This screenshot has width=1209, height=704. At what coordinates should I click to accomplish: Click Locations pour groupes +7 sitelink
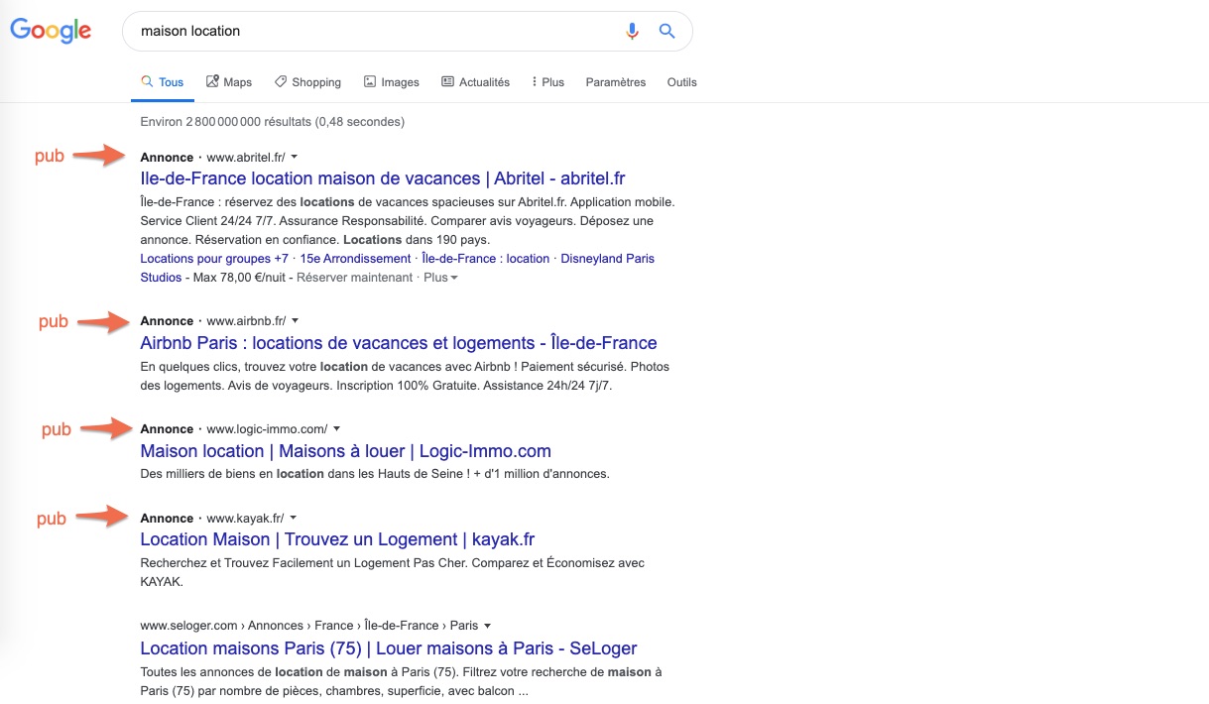(x=214, y=259)
